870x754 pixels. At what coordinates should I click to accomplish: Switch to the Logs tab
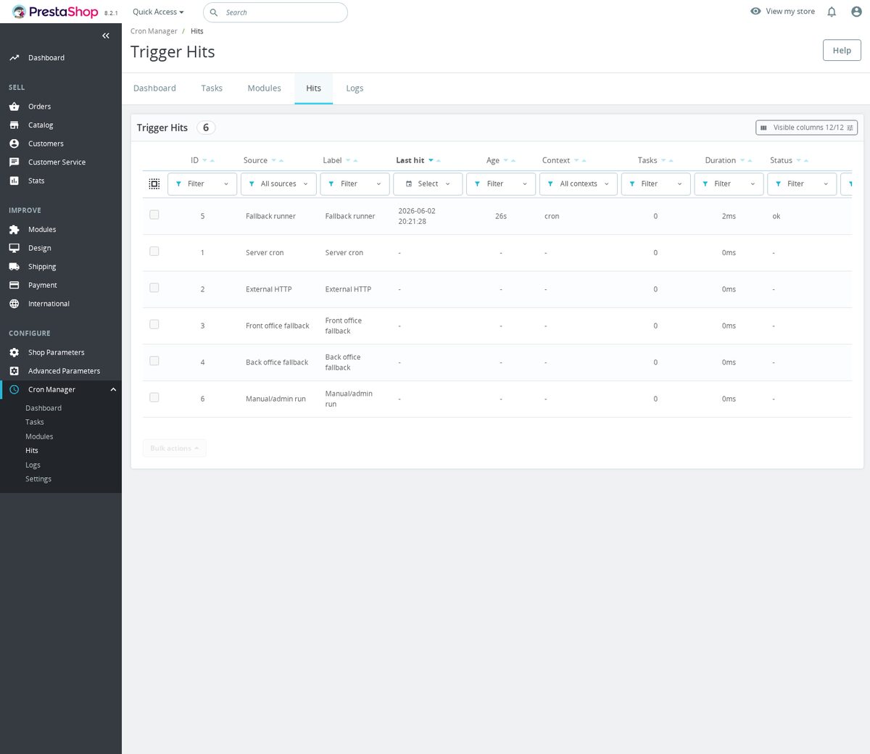coord(355,88)
